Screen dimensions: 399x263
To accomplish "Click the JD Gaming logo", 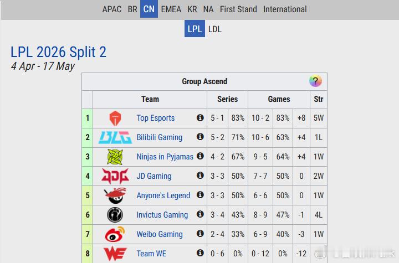I will tap(115, 176).
